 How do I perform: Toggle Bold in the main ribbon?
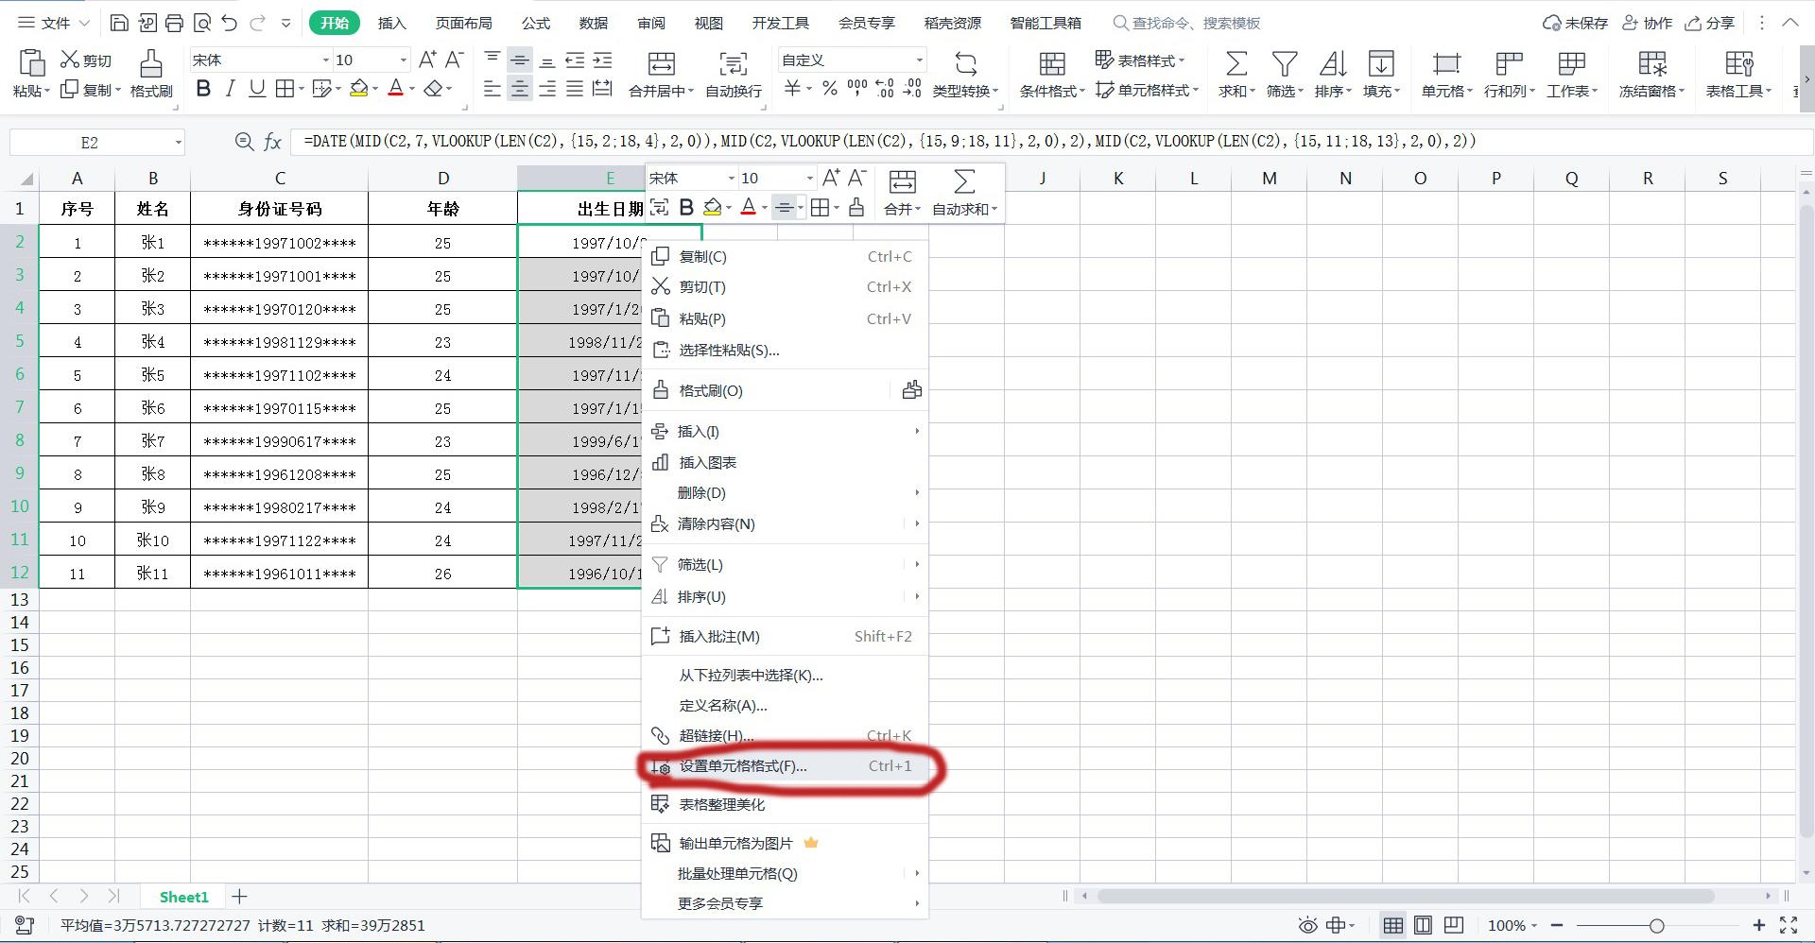[x=203, y=89]
